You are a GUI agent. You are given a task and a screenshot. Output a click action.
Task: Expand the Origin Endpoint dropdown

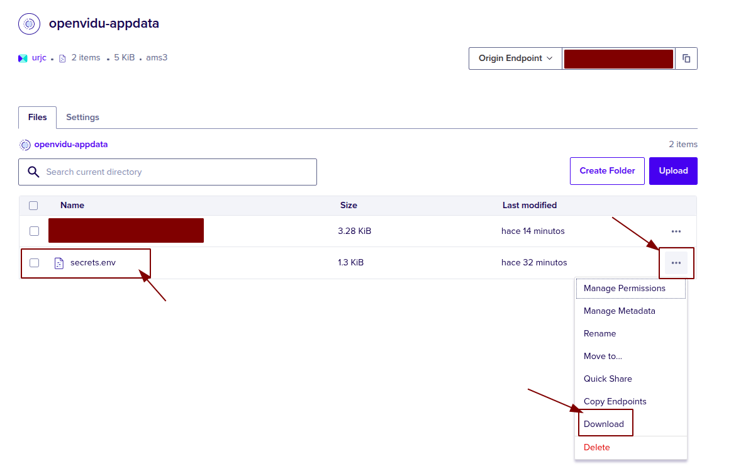click(x=515, y=58)
